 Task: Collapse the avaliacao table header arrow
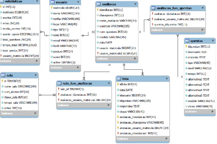(135, 4)
